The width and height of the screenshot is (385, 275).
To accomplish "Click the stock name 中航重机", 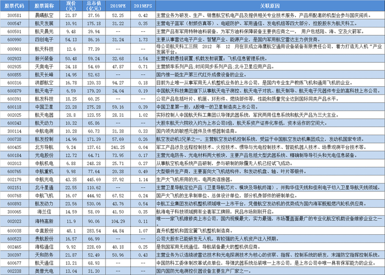I will (44, 172).
